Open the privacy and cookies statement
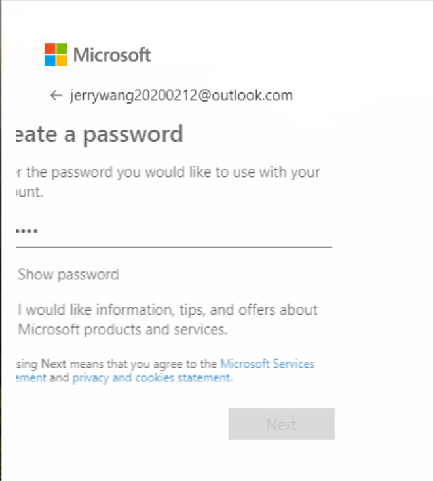This screenshot has height=481, width=433. point(152,378)
